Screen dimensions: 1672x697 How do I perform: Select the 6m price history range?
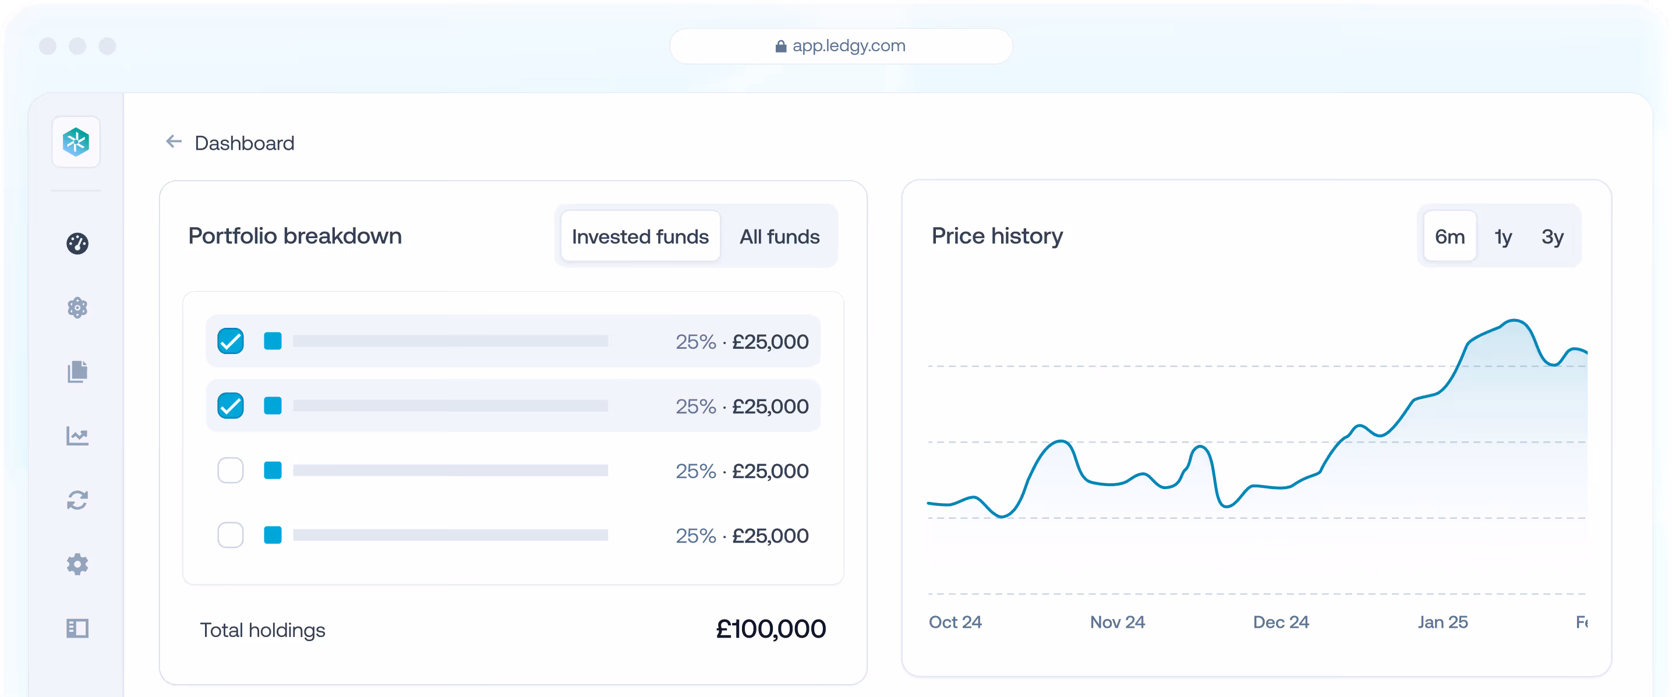[1450, 236]
